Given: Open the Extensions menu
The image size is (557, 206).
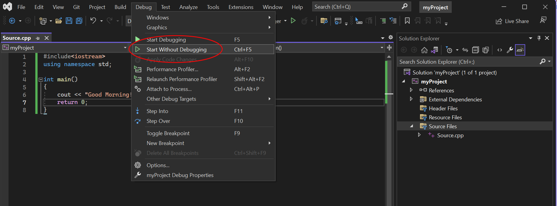Looking at the screenshot, I should [x=241, y=7].
